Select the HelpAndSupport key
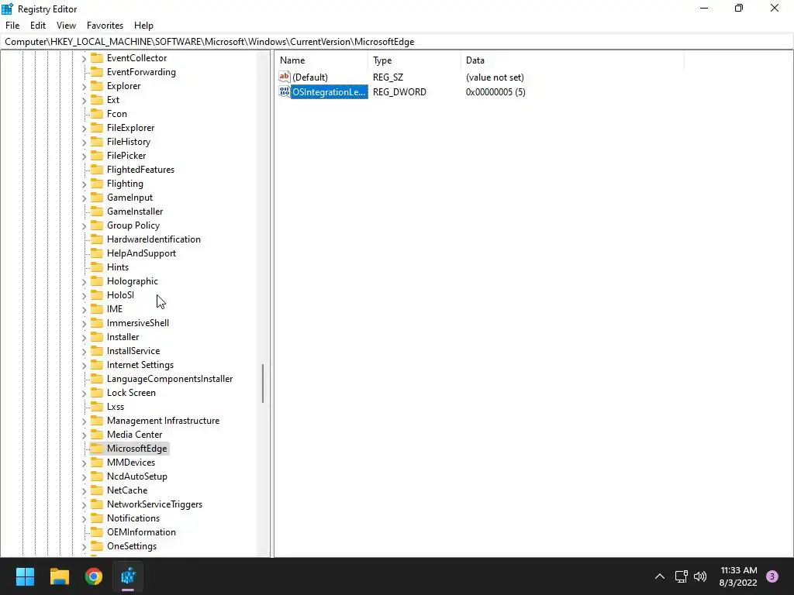794x595 pixels. coord(141,253)
